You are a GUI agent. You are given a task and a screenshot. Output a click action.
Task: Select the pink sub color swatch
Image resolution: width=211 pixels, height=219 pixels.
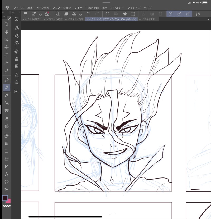(9, 201)
